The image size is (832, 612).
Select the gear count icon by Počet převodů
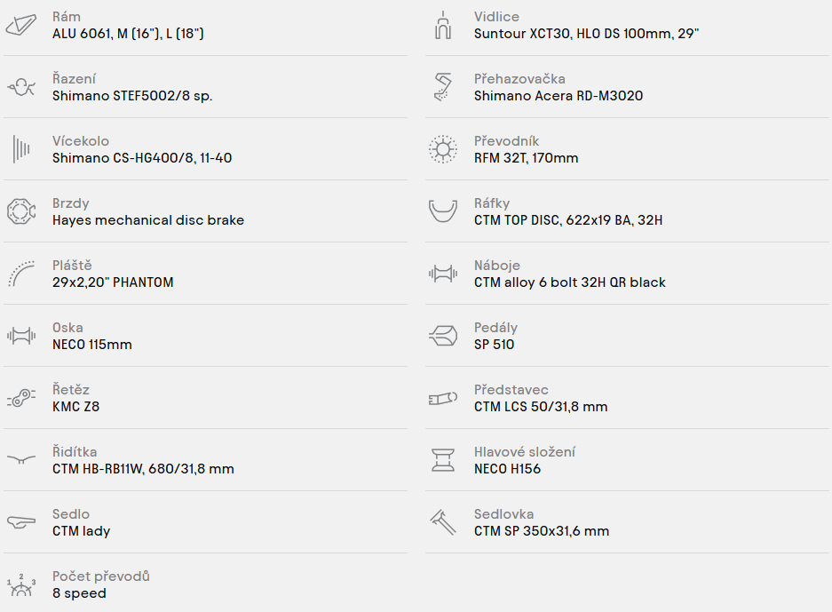pyautogui.click(x=21, y=584)
